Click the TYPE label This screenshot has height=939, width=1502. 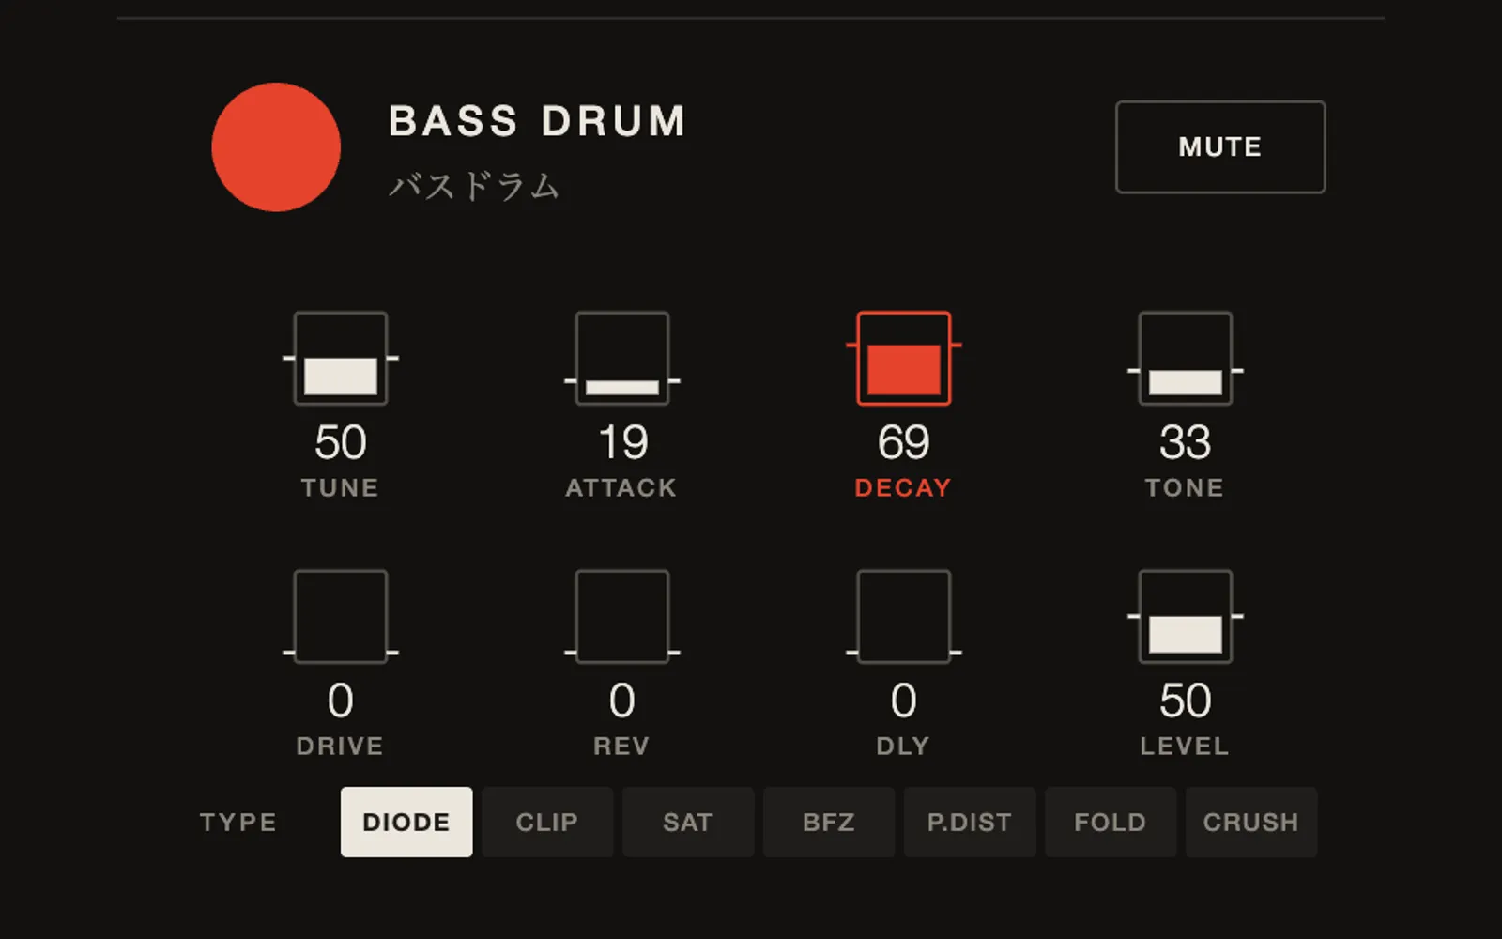(x=238, y=823)
